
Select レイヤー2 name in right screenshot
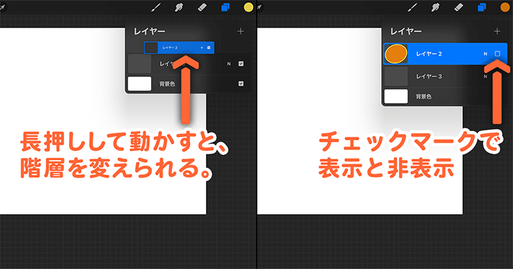coord(429,54)
